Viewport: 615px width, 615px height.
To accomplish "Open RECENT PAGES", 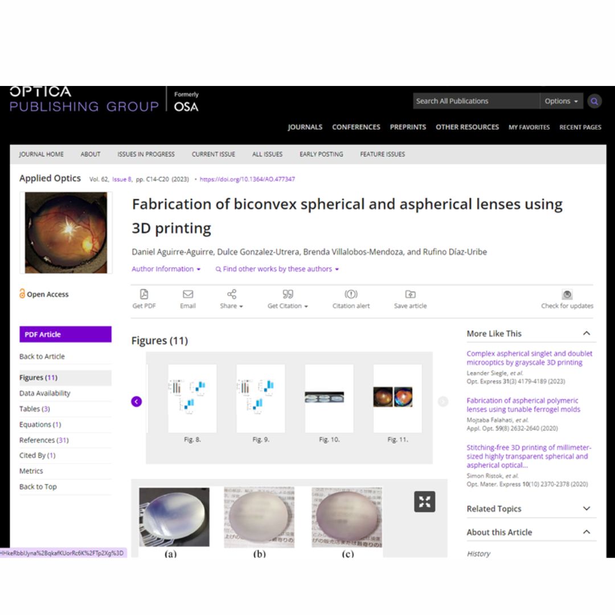I will [x=580, y=128].
